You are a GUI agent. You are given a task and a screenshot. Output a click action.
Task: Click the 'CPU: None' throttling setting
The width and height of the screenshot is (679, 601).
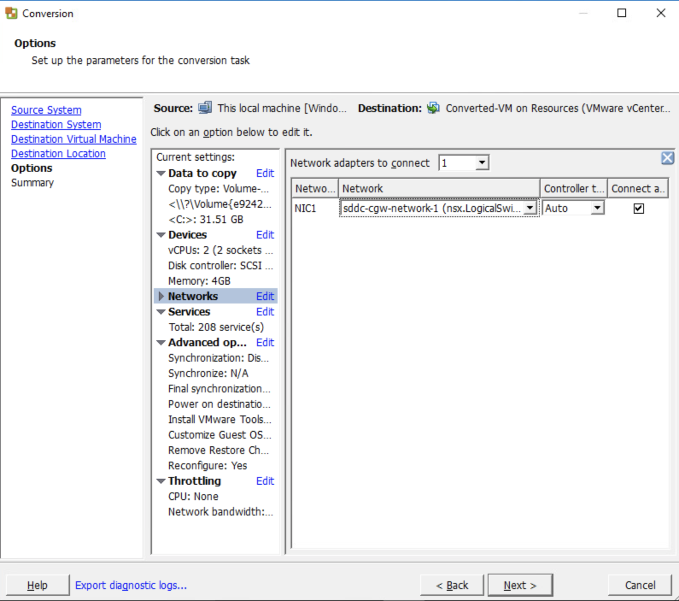pos(193,496)
